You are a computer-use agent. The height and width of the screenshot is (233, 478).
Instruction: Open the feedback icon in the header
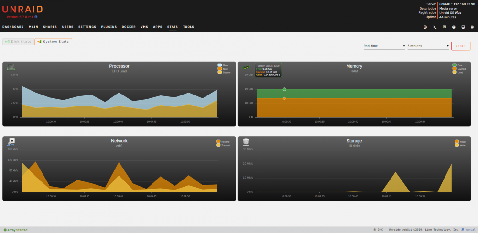(x=444, y=27)
